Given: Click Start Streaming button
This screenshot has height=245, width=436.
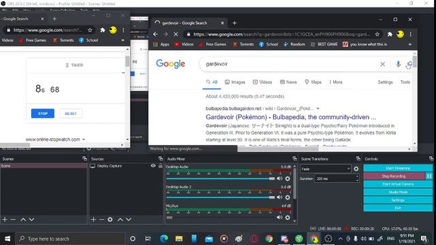Looking at the screenshot, I should tap(398, 168).
